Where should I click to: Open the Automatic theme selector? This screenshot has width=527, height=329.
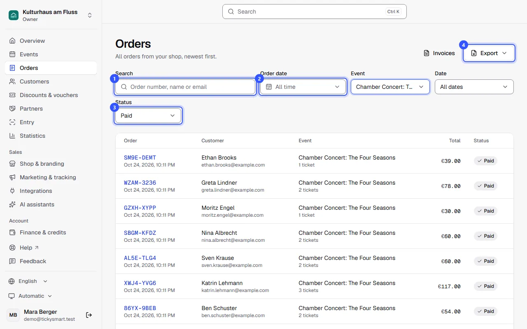tap(30, 296)
